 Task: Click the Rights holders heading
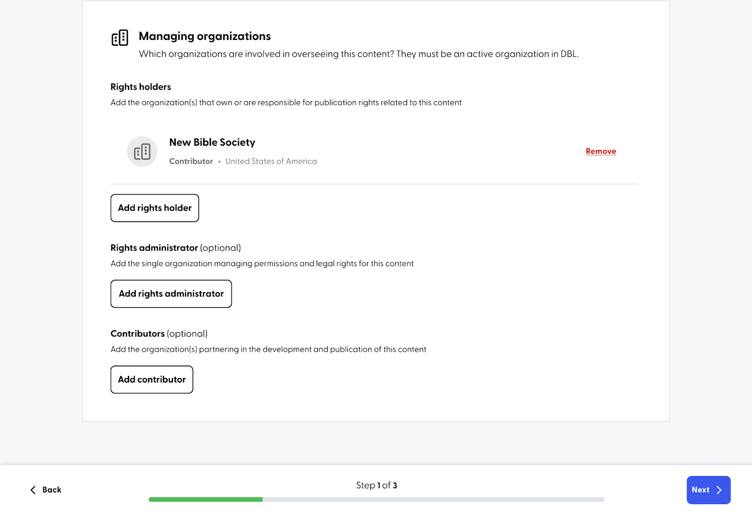[x=141, y=87]
